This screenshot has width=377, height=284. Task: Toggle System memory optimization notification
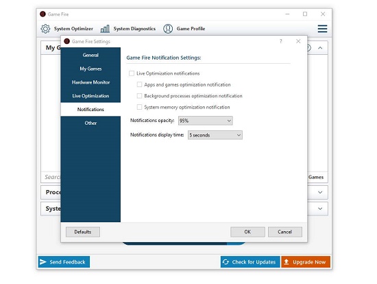tap(139, 107)
